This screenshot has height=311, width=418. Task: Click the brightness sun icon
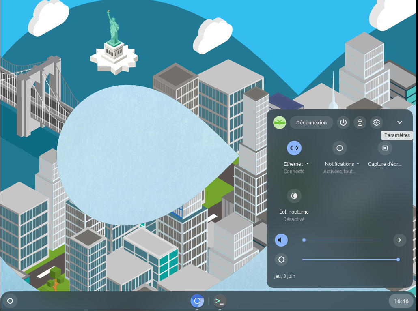click(x=281, y=260)
